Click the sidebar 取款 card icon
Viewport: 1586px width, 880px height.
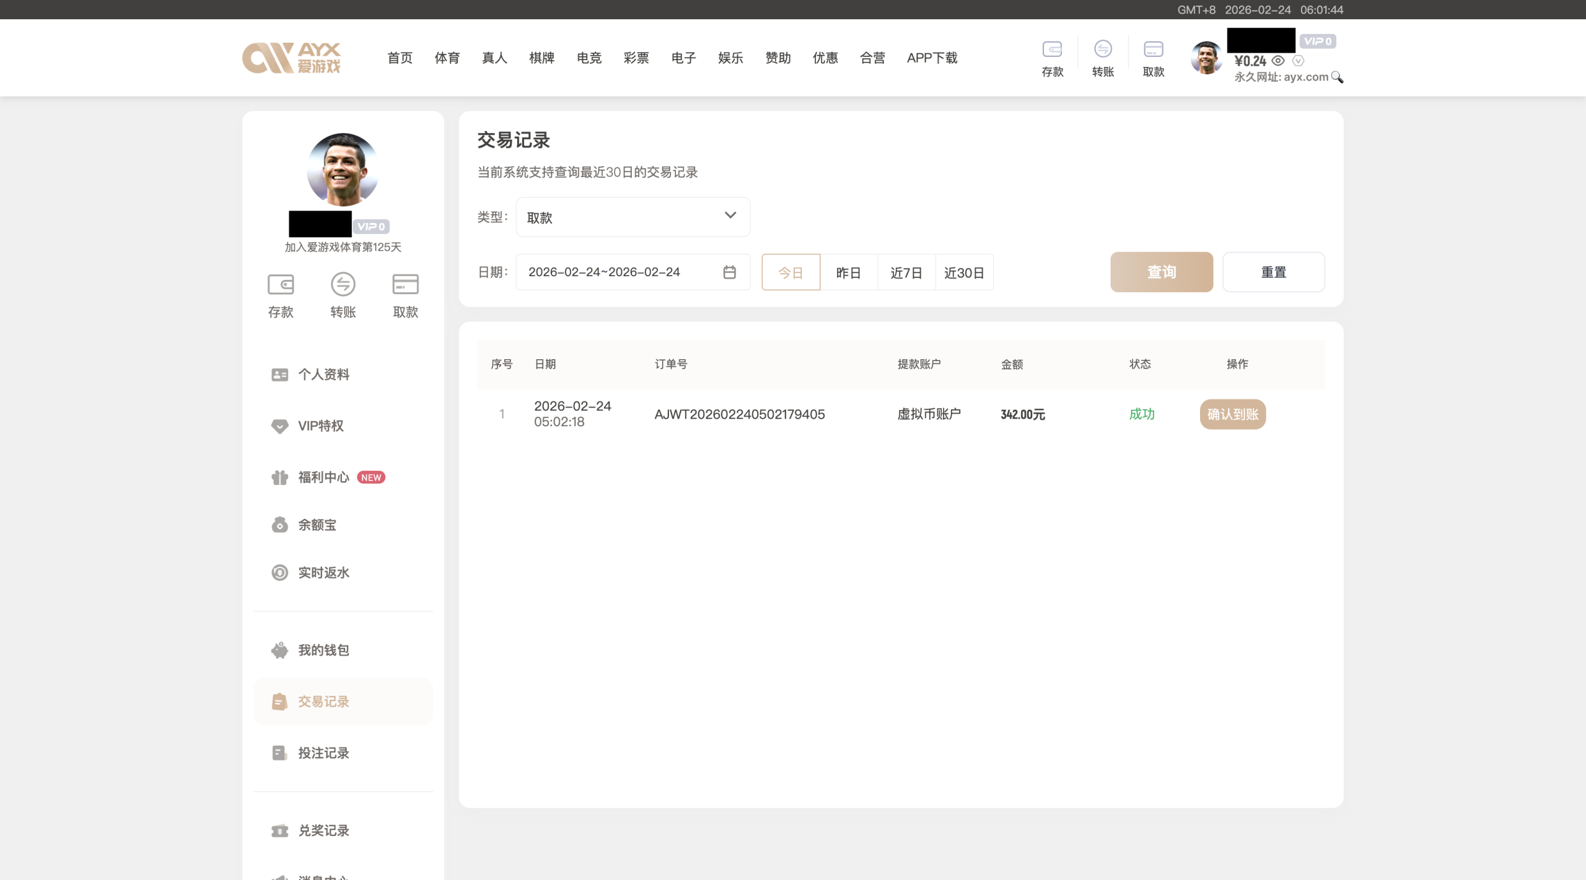(x=405, y=284)
